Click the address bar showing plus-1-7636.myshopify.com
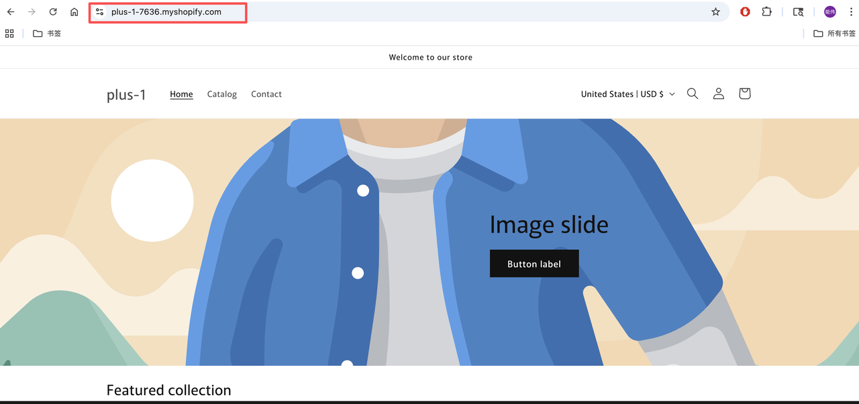The image size is (859, 404). tap(403, 12)
